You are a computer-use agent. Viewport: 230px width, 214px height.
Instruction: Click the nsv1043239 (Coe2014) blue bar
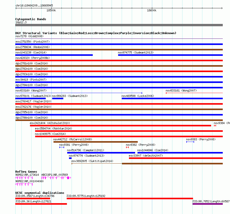pos(54,55)
